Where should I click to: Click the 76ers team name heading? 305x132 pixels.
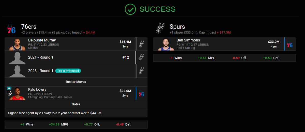pos(29,27)
